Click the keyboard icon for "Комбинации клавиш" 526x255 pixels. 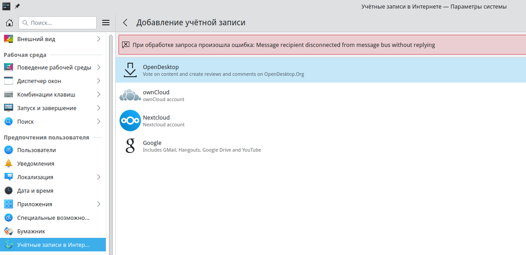(x=9, y=94)
